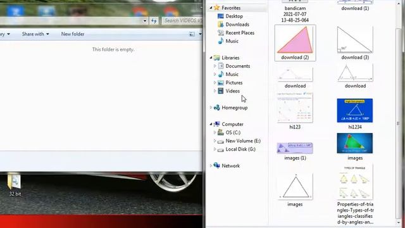Click the Videos library icon
Image resolution: width=405 pixels, height=228 pixels.
(221, 91)
